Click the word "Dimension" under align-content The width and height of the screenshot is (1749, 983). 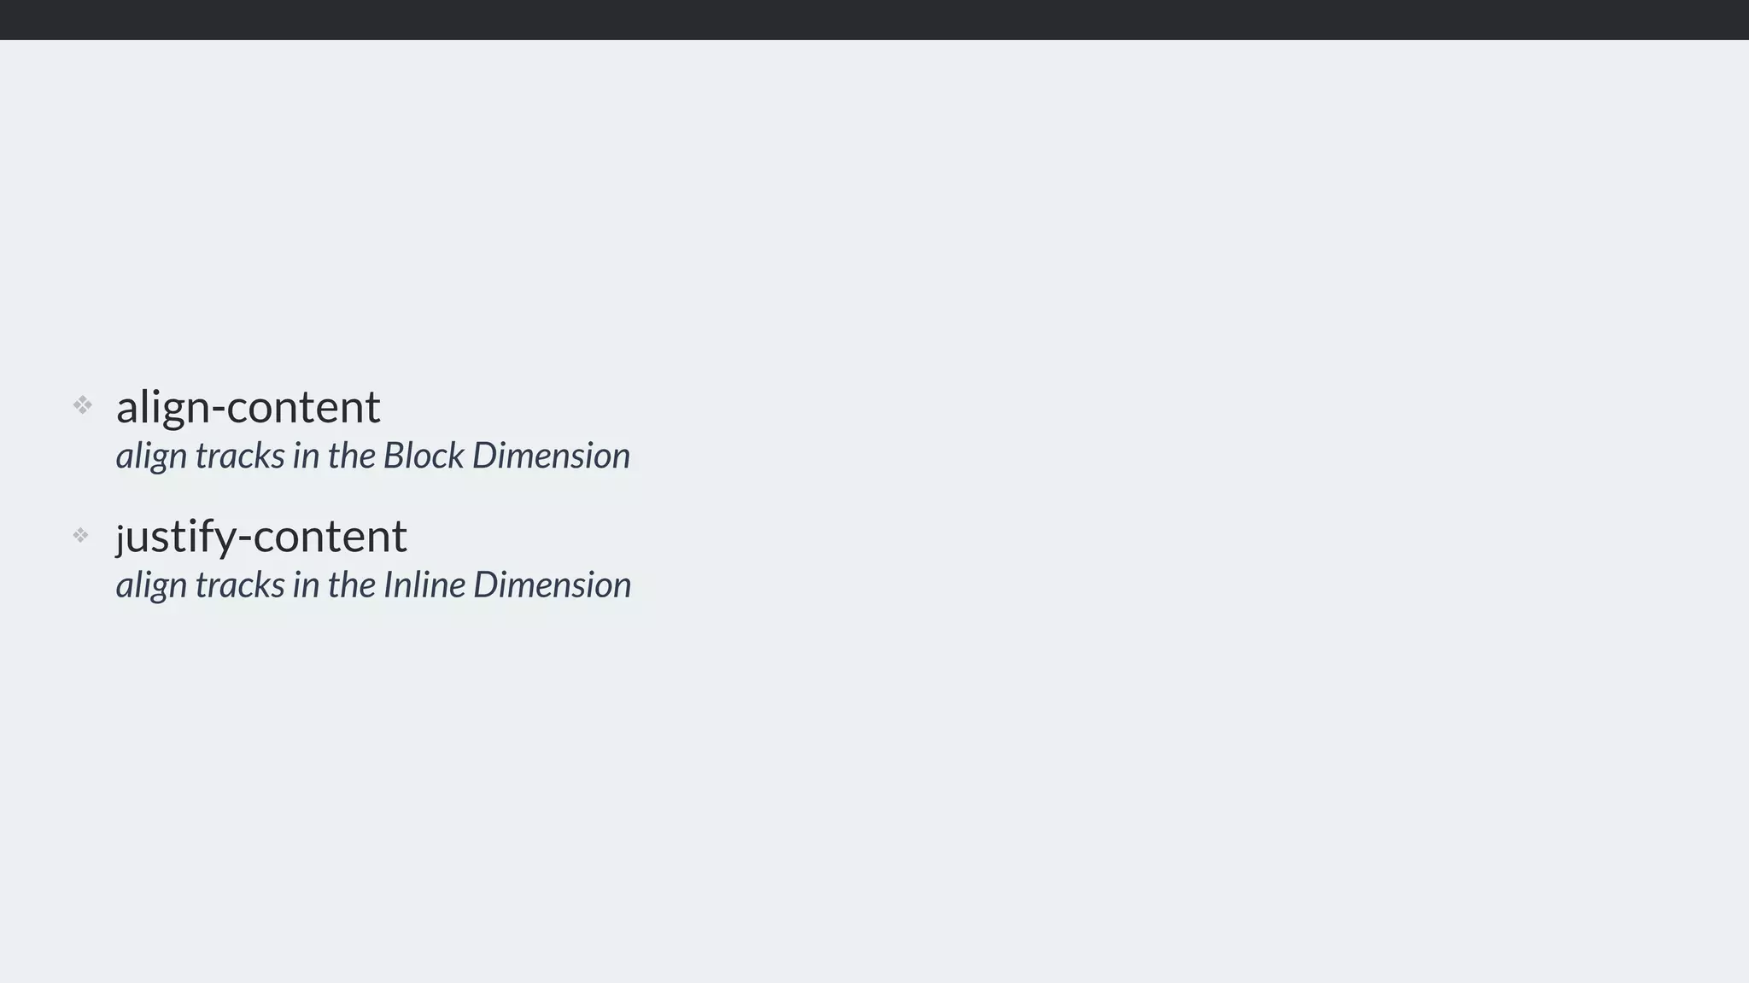coord(551,456)
